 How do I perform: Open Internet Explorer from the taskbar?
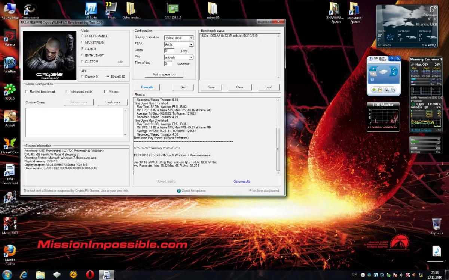coord(24,275)
